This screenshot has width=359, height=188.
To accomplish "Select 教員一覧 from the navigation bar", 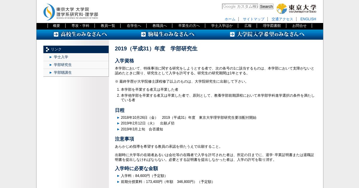I will [108, 26].
